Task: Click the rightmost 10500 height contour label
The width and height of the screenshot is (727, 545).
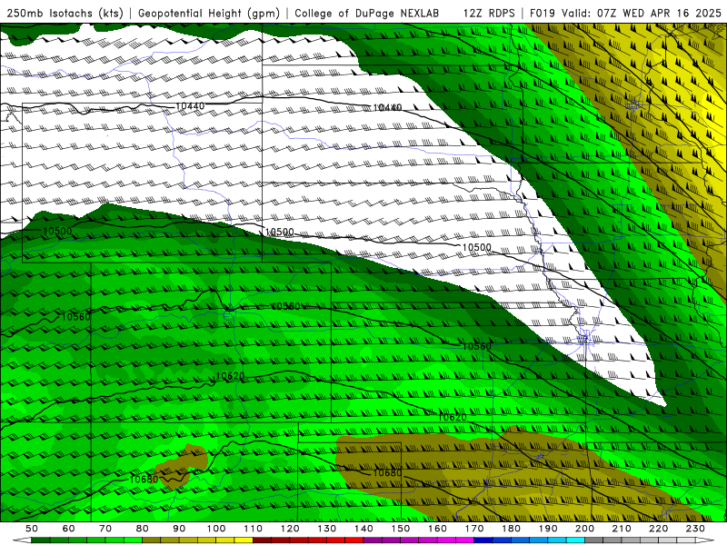Action: pos(476,247)
